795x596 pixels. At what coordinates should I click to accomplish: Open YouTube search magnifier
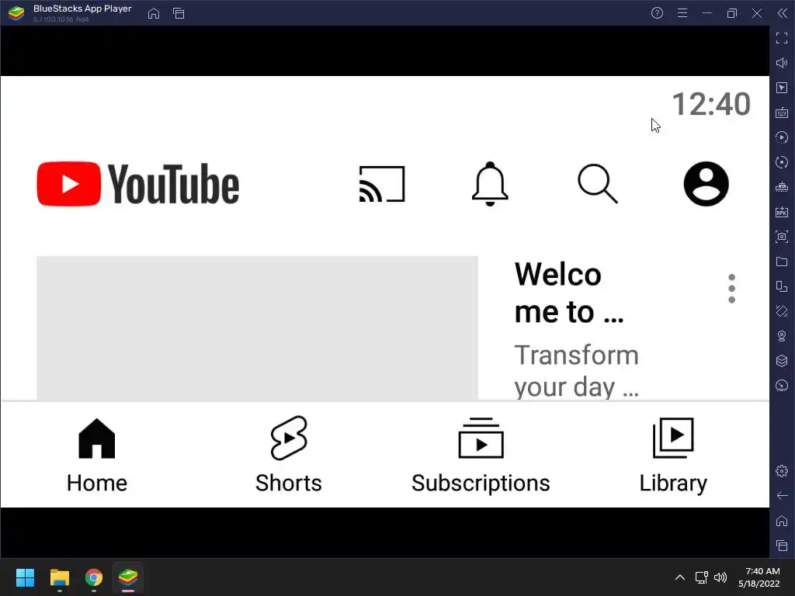[598, 184]
